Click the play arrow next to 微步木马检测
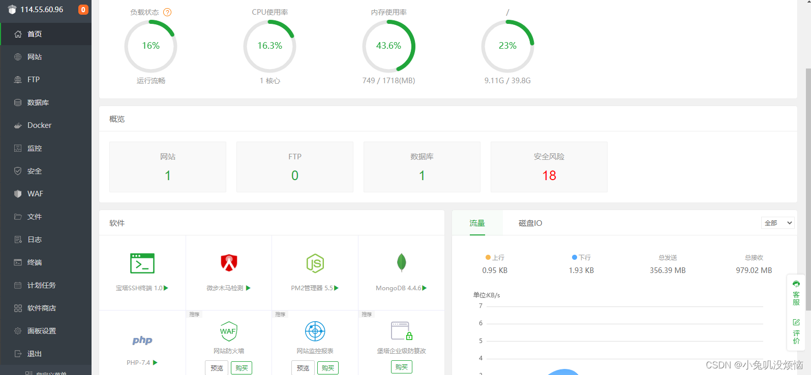The image size is (811, 375). point(248,288)
